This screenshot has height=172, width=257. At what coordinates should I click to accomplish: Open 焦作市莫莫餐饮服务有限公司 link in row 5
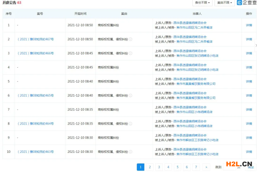click(196, 84)
